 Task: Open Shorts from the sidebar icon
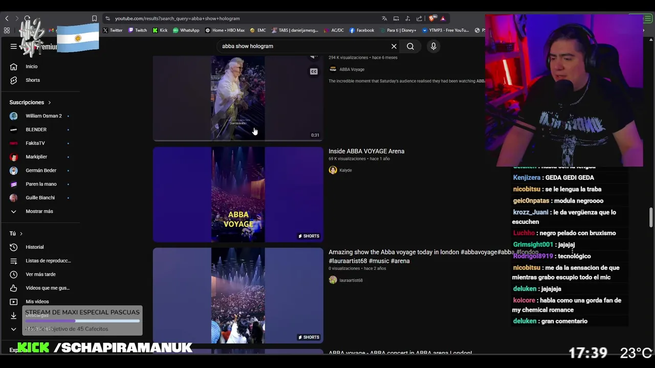pos(14,80)
